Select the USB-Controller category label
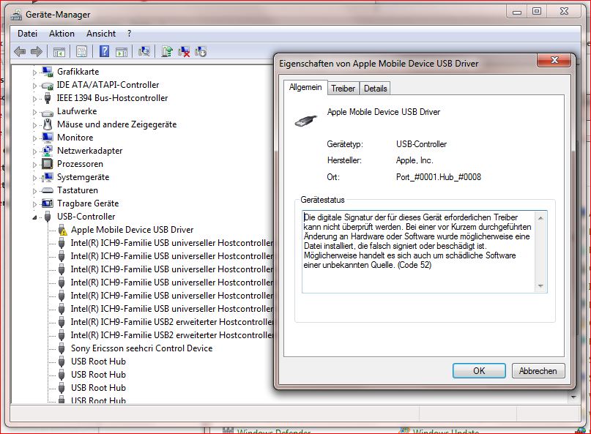This screenshot has height=434, width=591. click(86, 217)
